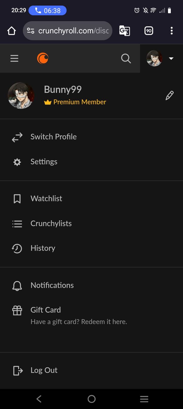Tap the Google Translate icon
The width and height of the screenshot is (183, 409).
[x=125, y=31]
